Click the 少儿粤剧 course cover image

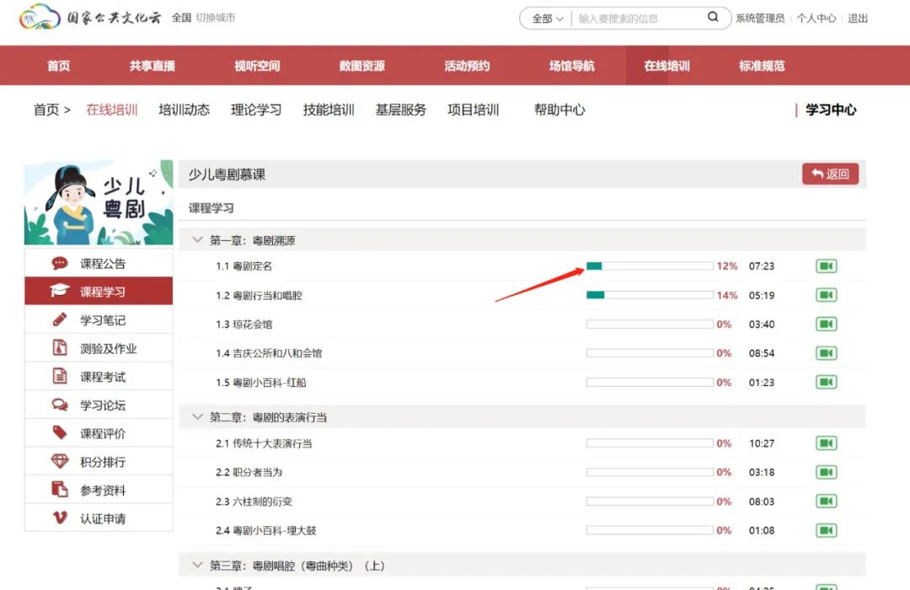[99, 202]
